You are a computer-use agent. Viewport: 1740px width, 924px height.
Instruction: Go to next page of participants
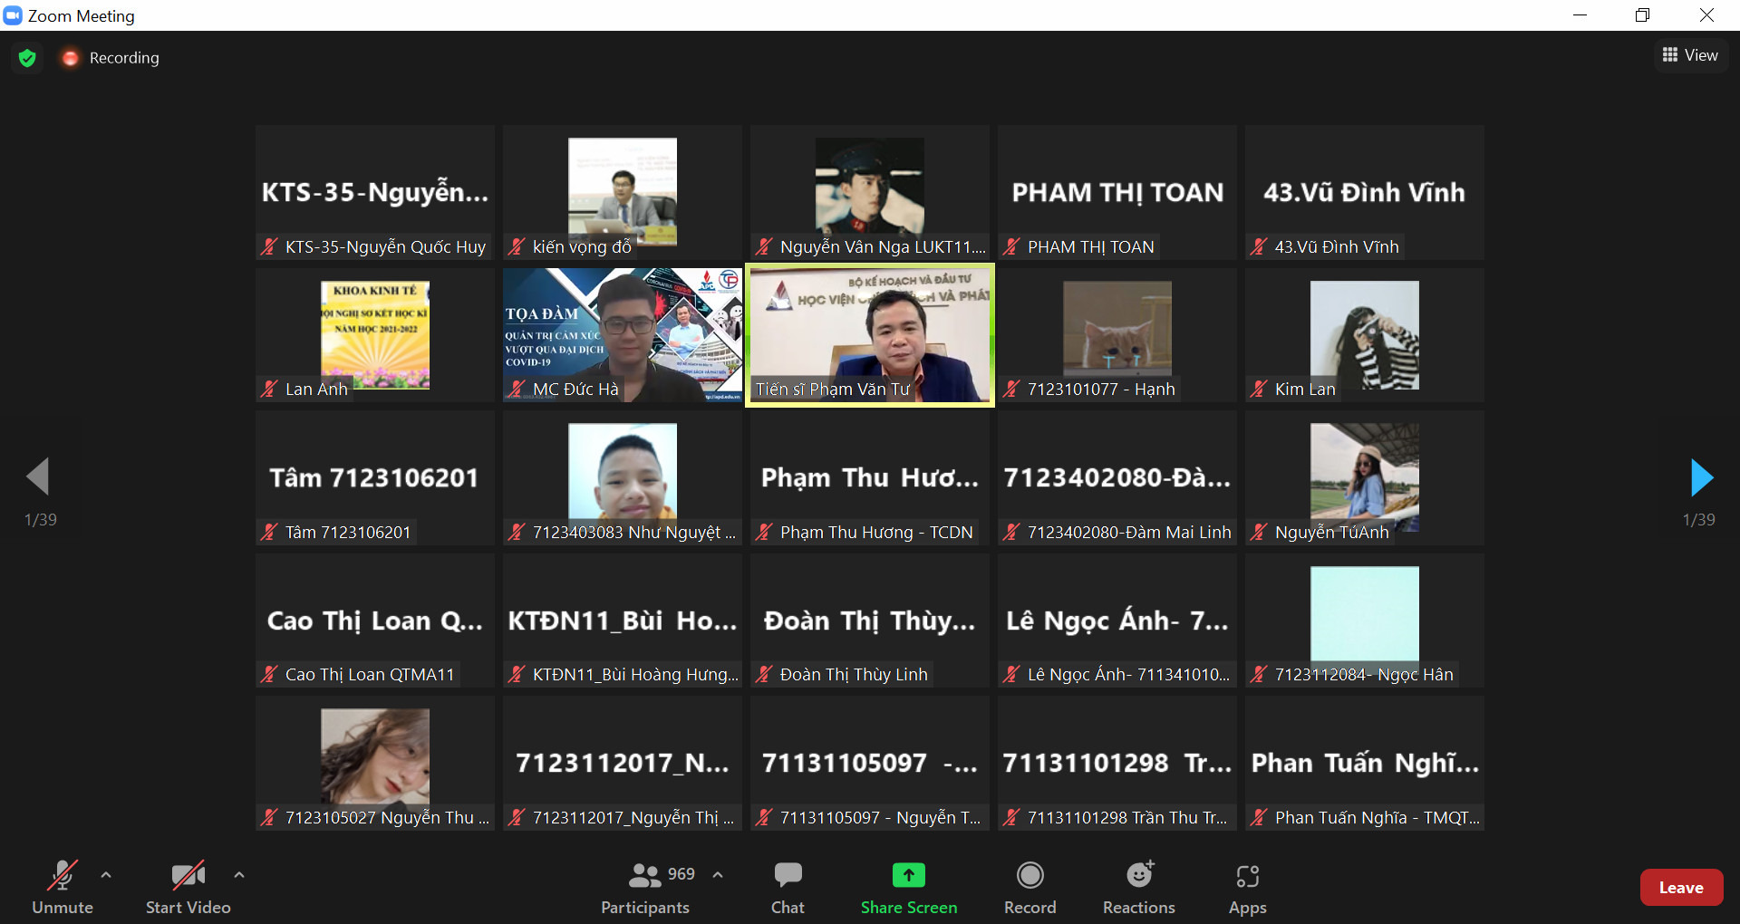coord(1701,477)
